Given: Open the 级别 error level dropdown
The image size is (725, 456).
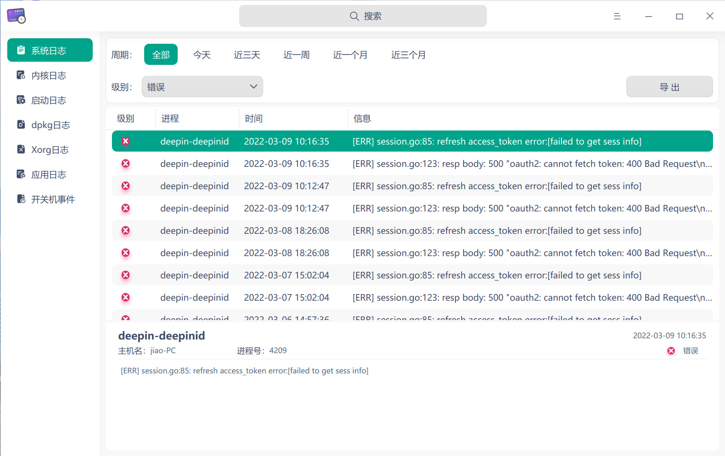Looking at the screenshot, I should click(202, 87).
